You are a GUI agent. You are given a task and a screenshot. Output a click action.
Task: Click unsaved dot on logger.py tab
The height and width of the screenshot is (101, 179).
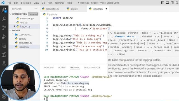pyautogui.click(x=106, y=9)
